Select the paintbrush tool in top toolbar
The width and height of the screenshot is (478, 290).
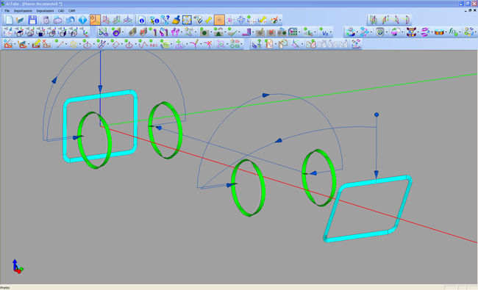[x=176, y=20]
